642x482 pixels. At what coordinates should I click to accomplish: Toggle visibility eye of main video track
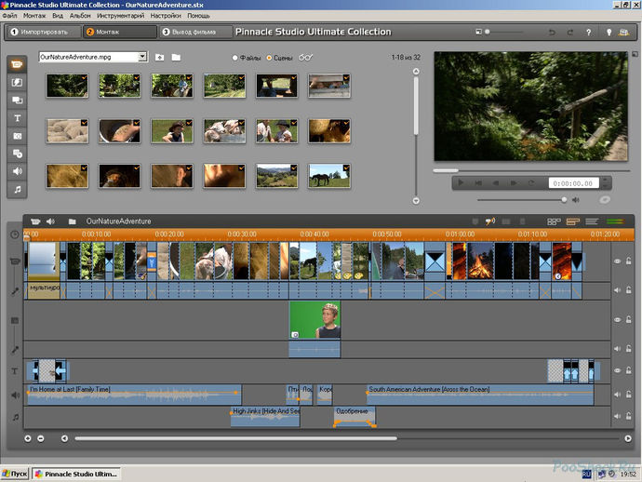[x=617, y=261]
